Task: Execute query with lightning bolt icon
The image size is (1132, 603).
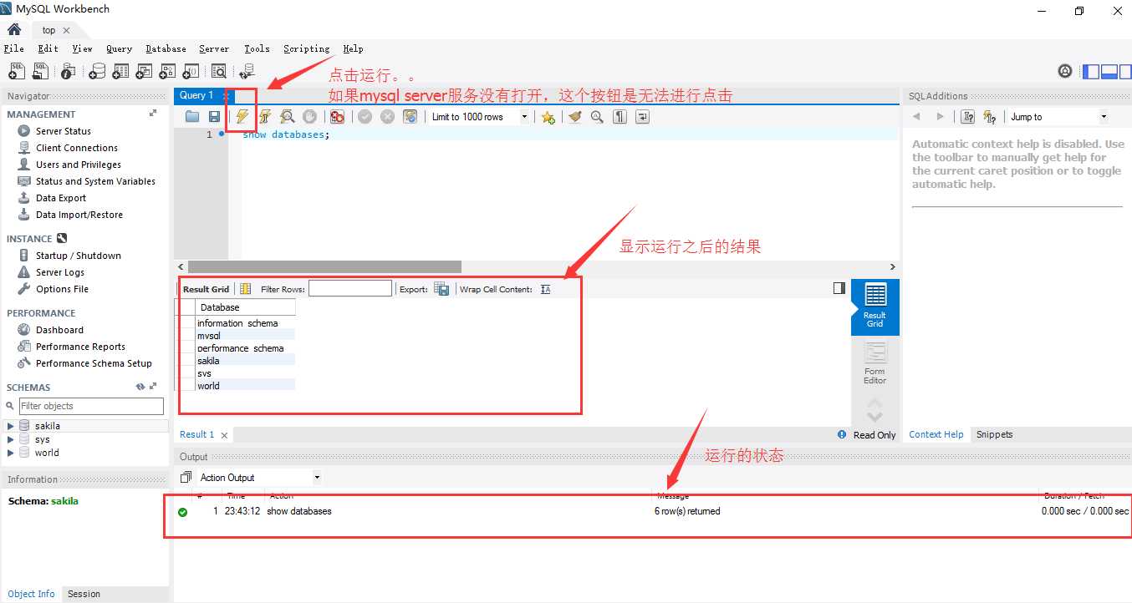Action: pyautogui.click(x=242, y=117)
